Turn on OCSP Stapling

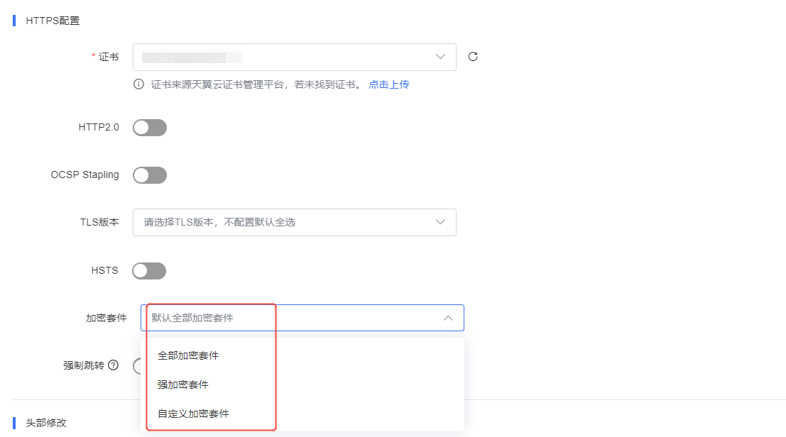point(149,175)
